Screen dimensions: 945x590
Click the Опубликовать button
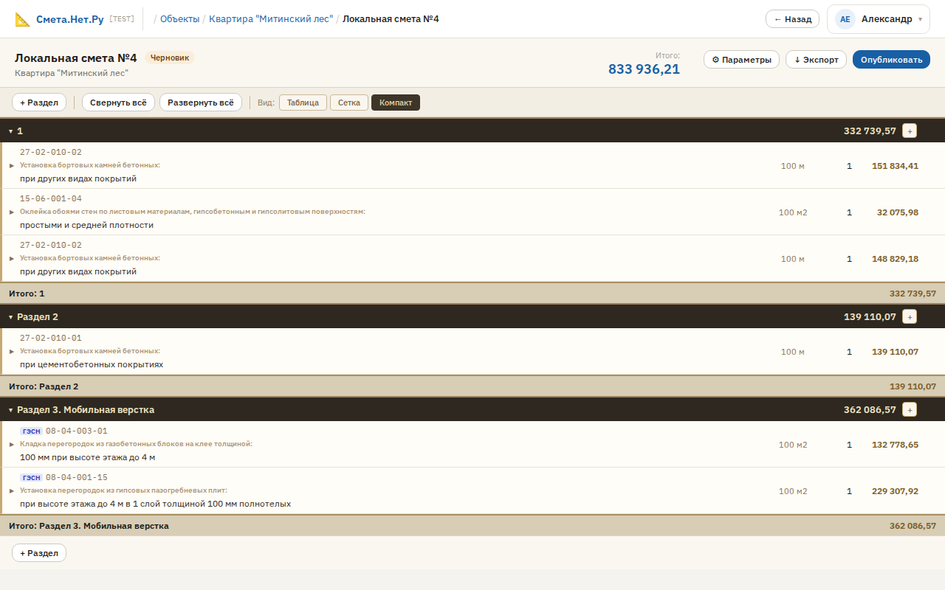pos(891,60)
